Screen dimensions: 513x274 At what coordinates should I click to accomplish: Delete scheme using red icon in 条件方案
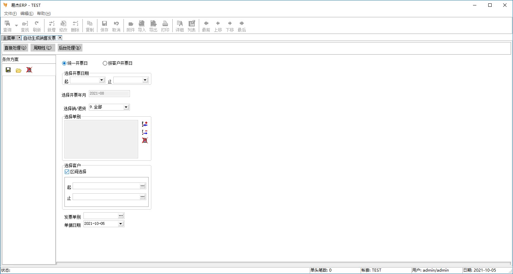click(x=29, y=70)
